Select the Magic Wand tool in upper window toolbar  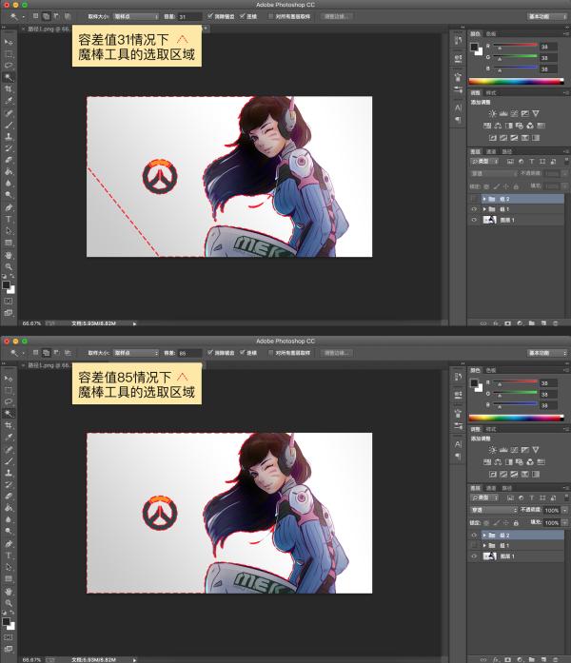pos(8,77)
